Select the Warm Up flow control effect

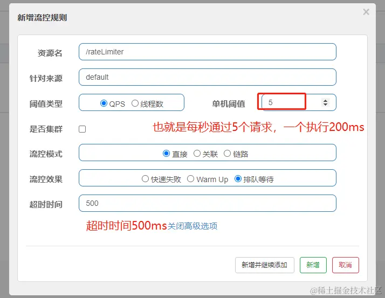(x=190, y=179)
